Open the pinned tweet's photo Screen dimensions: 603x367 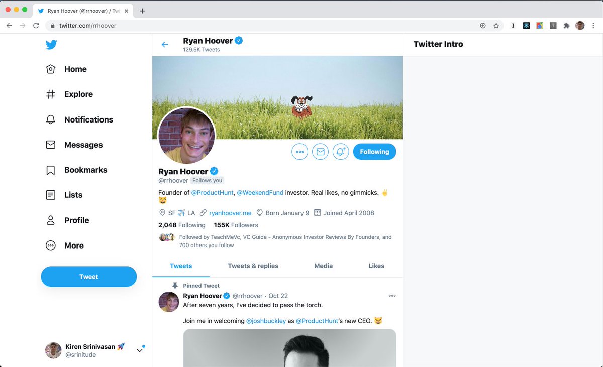point(289,348)
